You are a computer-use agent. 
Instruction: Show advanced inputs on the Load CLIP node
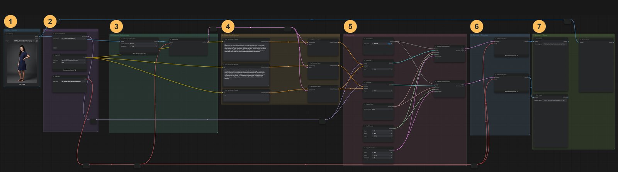[x=69, y=70]
